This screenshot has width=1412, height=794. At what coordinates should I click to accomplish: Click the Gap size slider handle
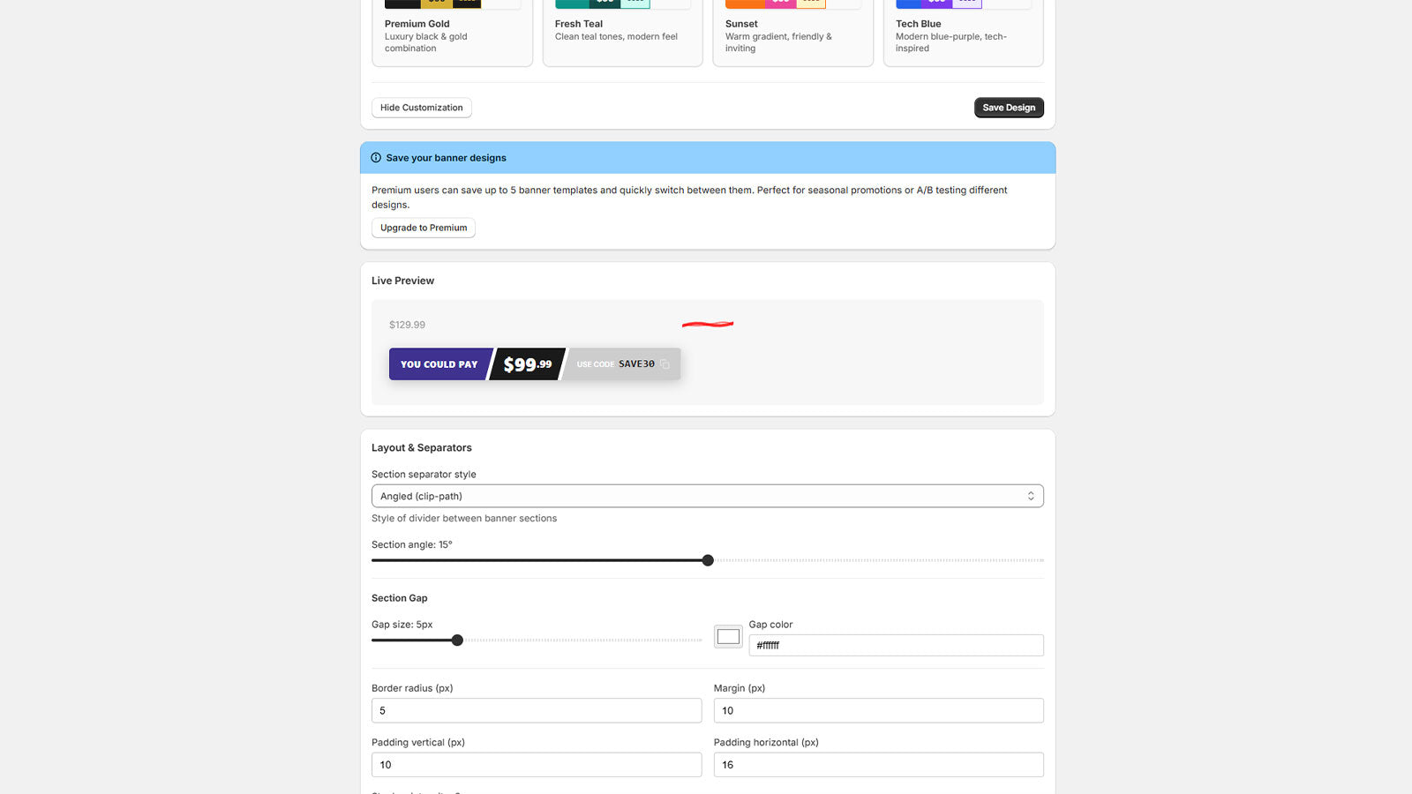click(457, 640)
